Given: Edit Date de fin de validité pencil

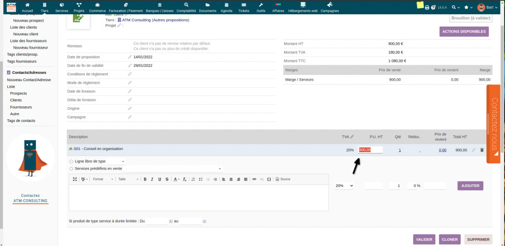Looking at the screenshot, I should (x=130, y=65).
